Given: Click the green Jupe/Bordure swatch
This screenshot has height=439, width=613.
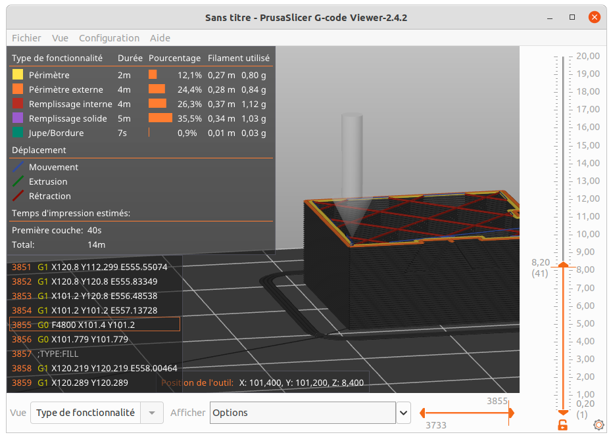Looking at the screenshot, I should tap(18, 132).
